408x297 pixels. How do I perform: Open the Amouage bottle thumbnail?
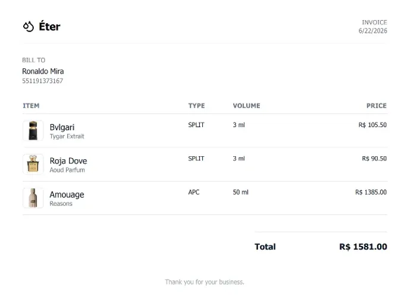[x=33, y=198]
